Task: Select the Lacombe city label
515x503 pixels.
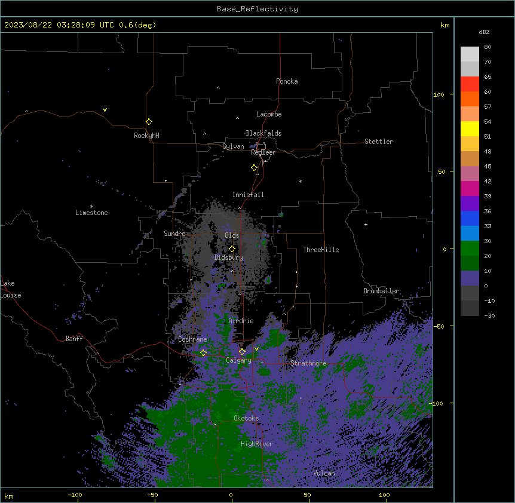Action: click(x=269, y=114)
